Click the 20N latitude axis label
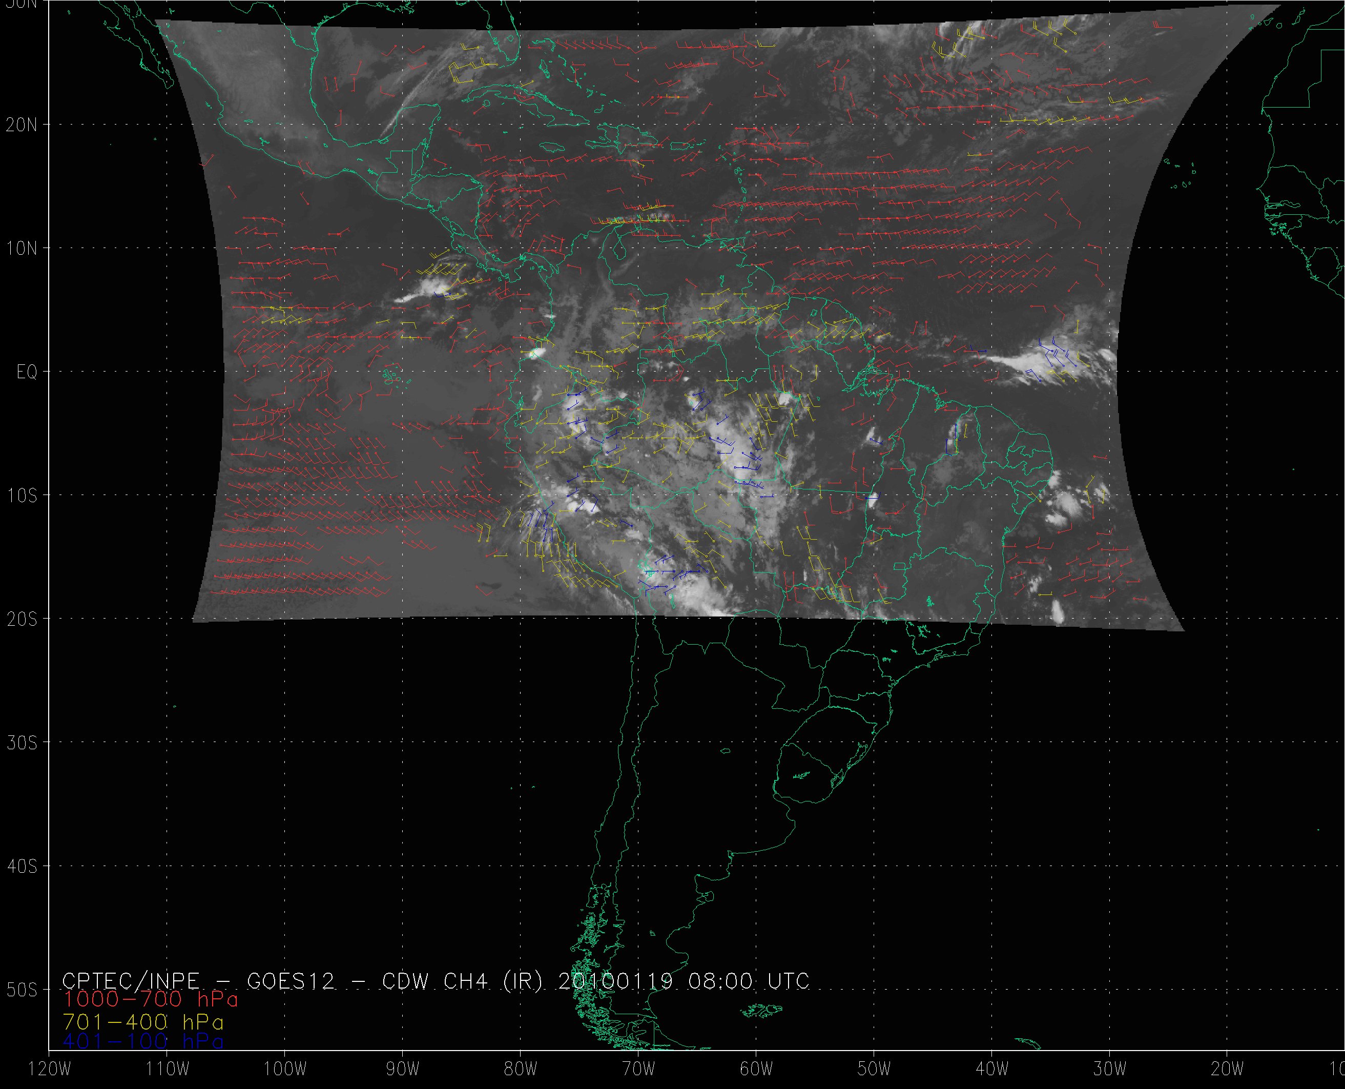The height and width of the screenshot is (1089, 1345). pos(22,125)
